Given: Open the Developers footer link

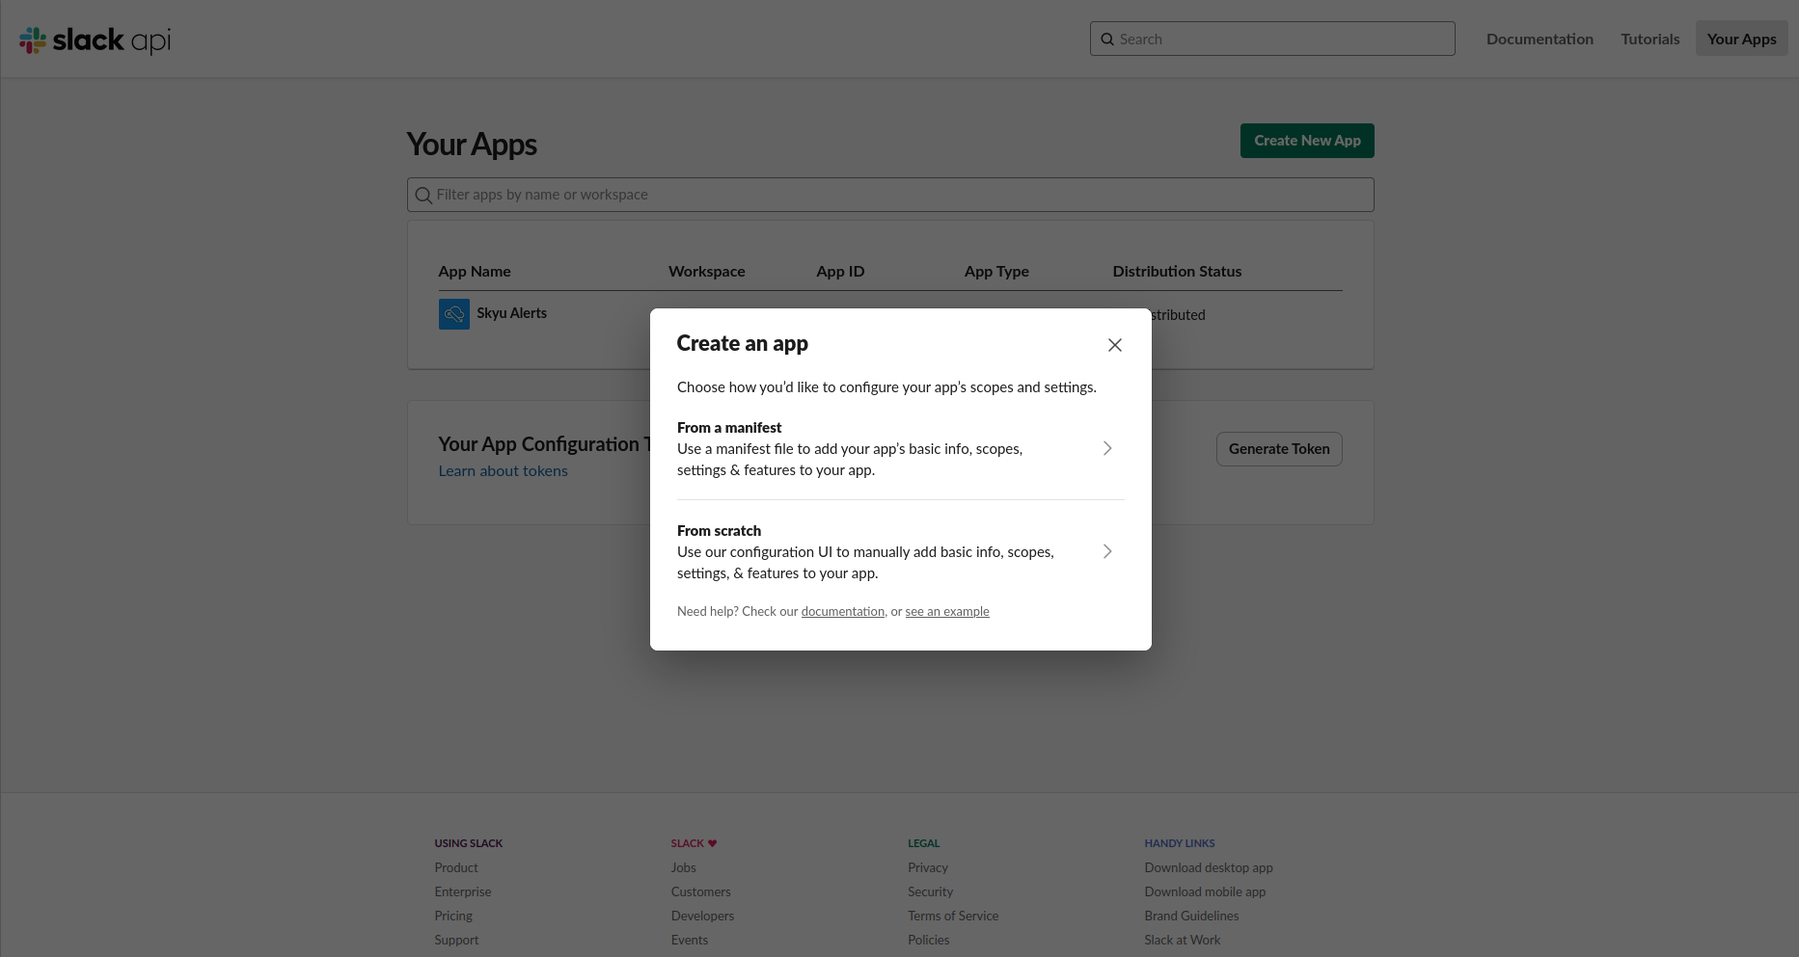Looking at the screenshot, I should (x=702, y=916).
